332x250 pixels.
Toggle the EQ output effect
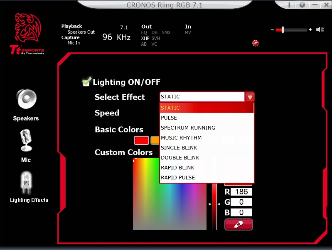pos(144,32)
